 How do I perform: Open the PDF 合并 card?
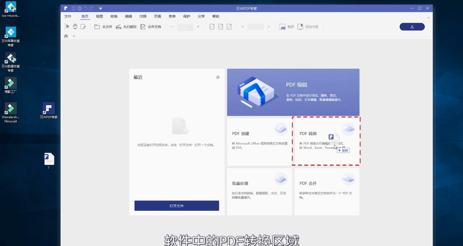(327, 192)
